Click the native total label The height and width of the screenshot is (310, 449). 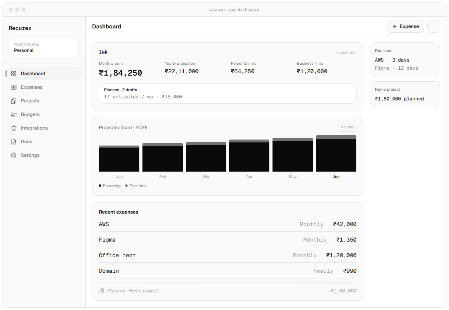point(346,53)
